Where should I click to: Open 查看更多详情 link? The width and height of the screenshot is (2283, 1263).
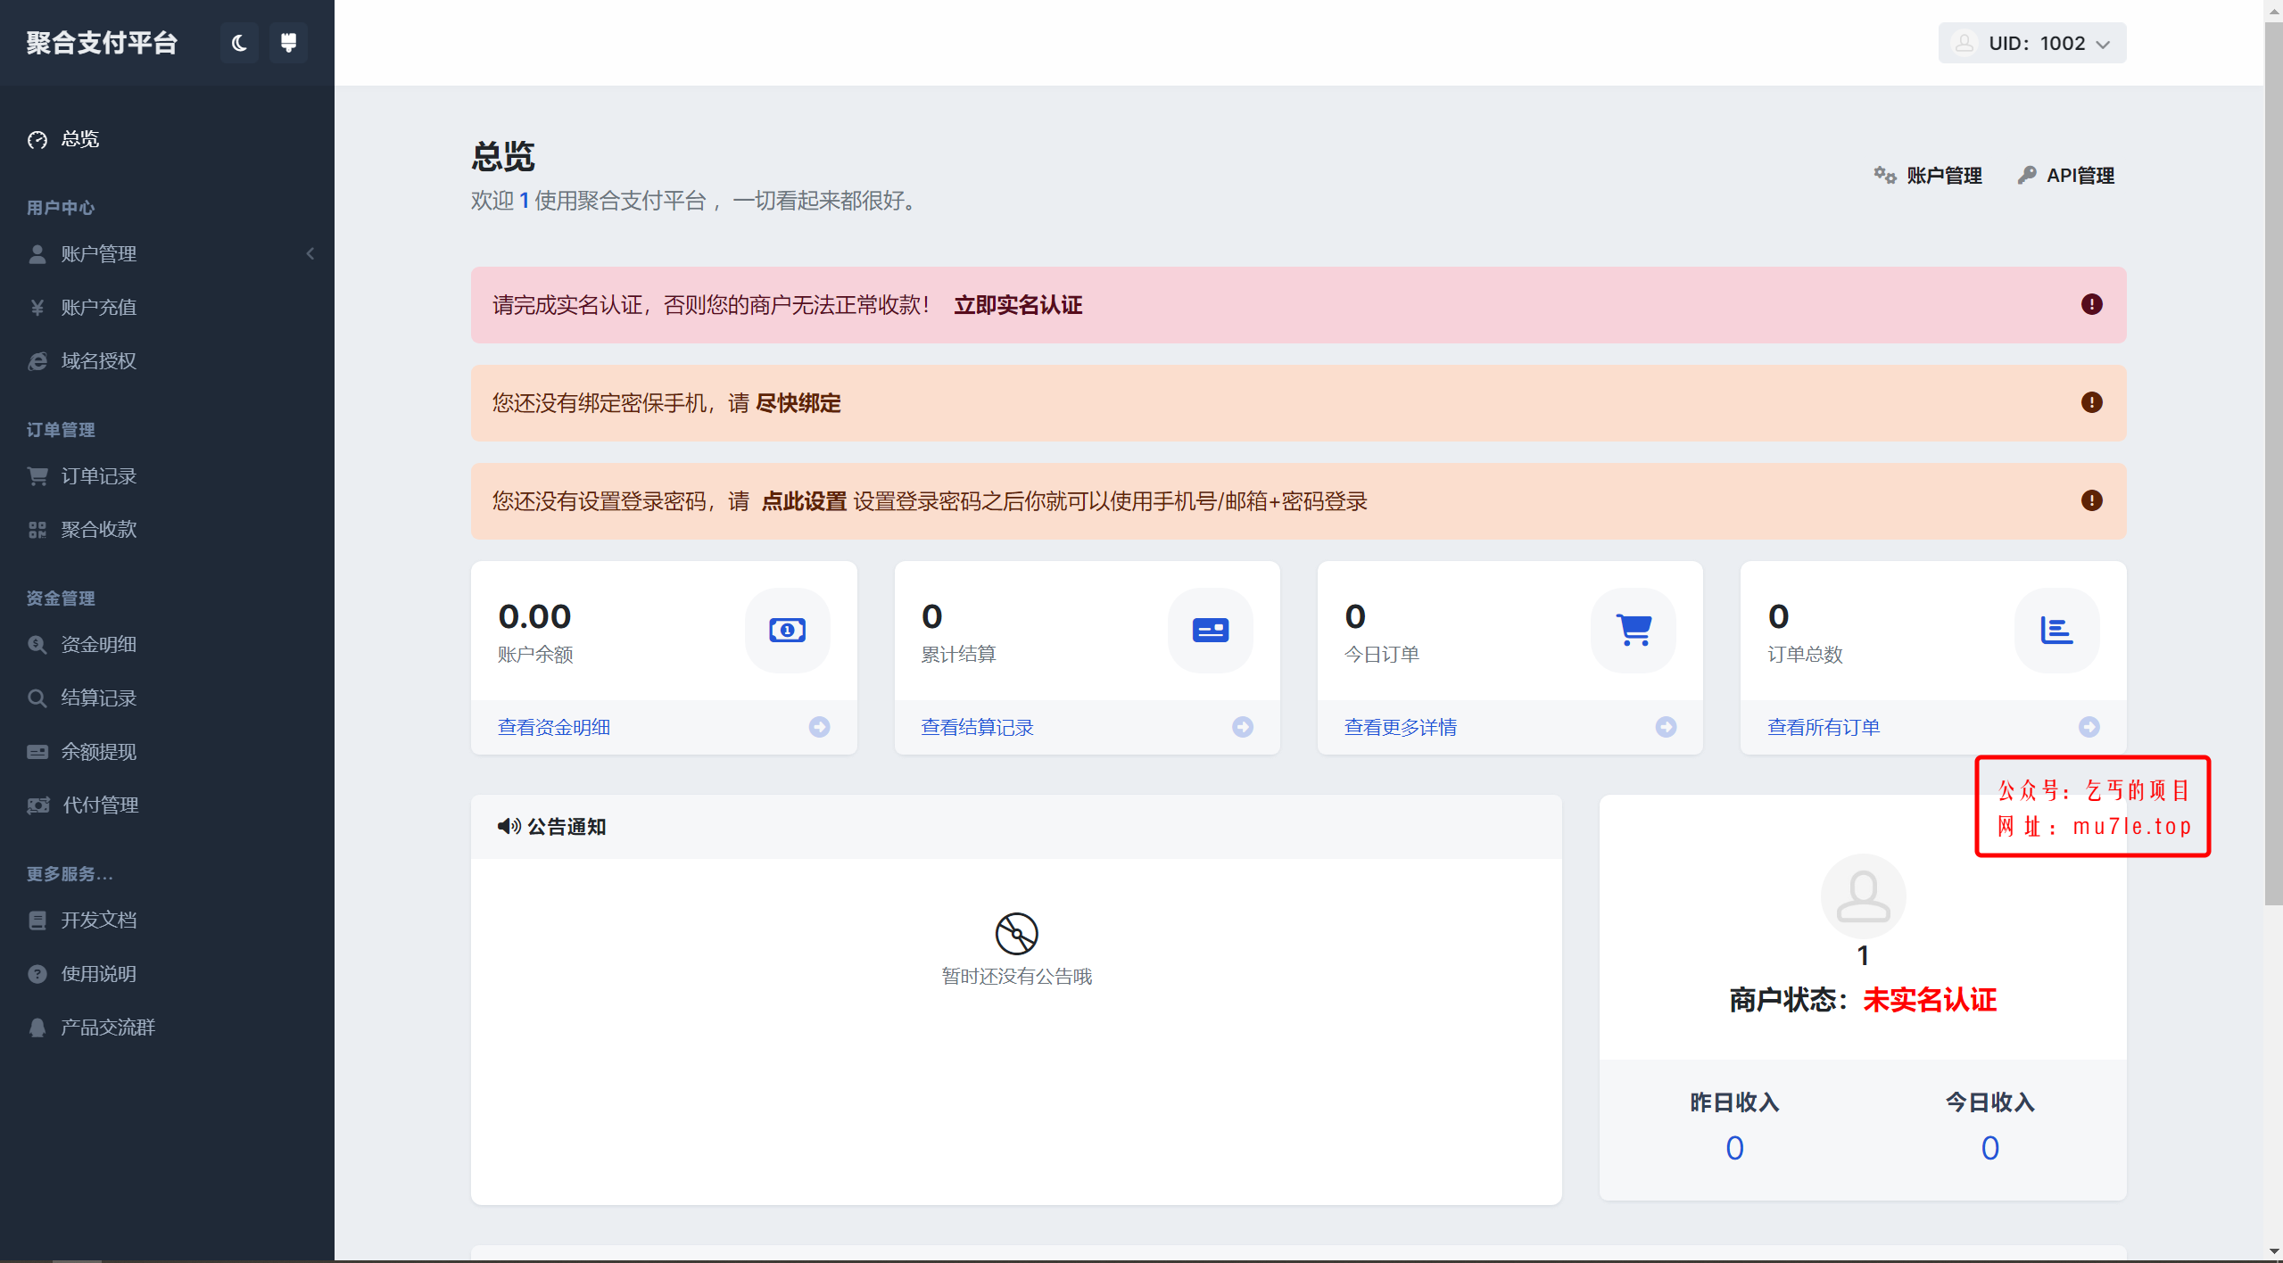[1401, 728]
